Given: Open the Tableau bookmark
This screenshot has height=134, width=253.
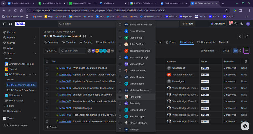Looking at the screenshot, I should (122, 17).
